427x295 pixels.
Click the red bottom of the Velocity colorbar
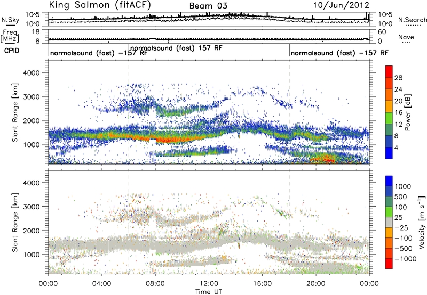click(389, 264)
